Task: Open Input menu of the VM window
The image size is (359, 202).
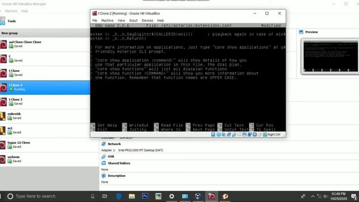Action: [x=134, y=20]
